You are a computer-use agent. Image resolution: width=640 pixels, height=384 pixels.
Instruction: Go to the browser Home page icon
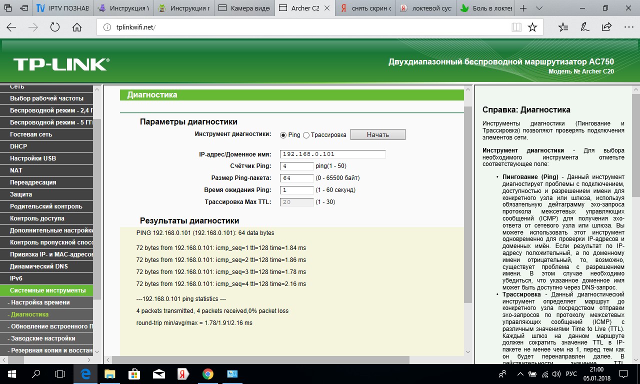point(76,27)
